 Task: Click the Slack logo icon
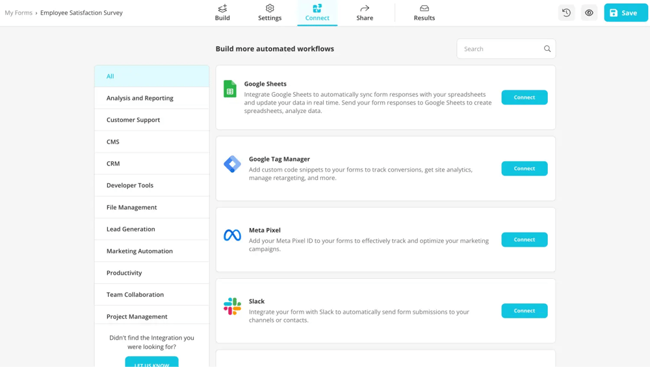(232, 306)
